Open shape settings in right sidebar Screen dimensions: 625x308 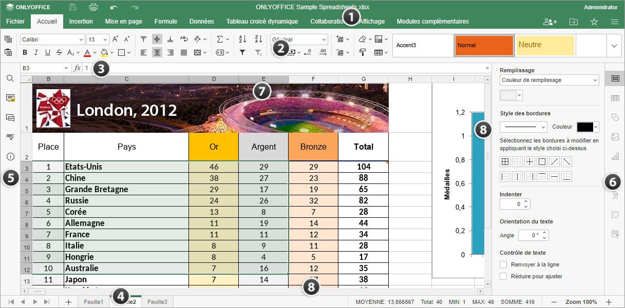(x=615, y=117)
